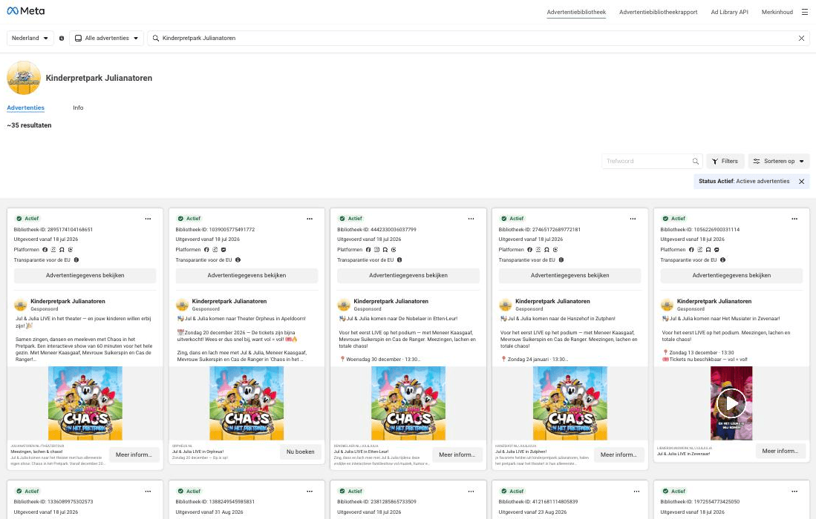Open Chaos poster image in Apeldoorn ad

click(247, 403)
